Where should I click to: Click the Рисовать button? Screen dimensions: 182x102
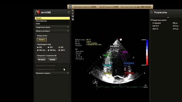click(x=42, y=59)
